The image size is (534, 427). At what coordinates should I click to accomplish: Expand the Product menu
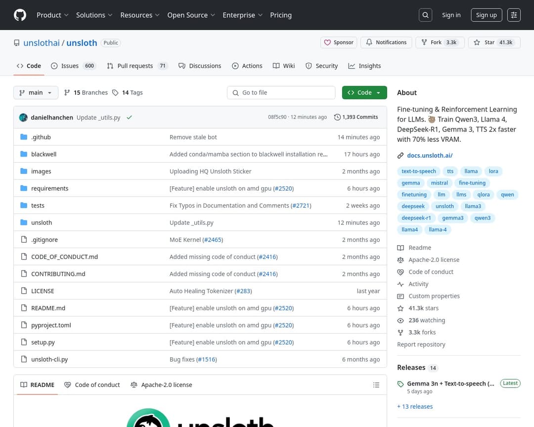[x=52, y=15]
